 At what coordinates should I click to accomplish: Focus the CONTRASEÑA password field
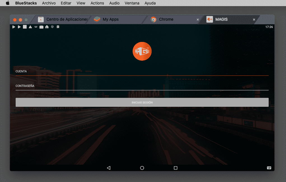[142, 87]
